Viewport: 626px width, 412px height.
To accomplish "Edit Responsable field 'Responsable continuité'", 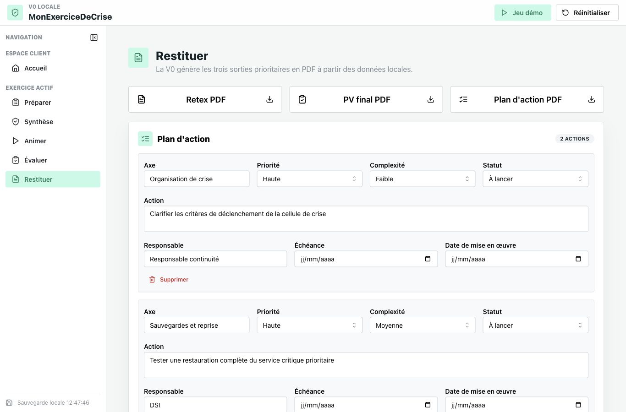I will coord(215,259).
